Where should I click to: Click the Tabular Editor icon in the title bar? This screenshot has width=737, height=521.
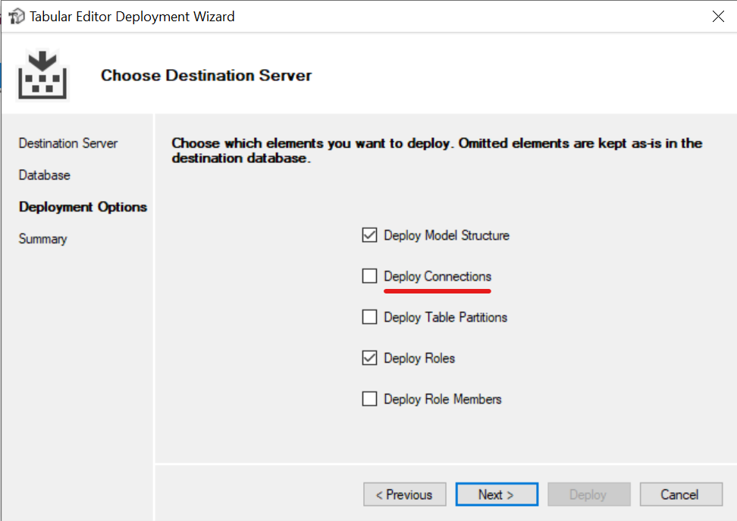[x=16, y=16]
